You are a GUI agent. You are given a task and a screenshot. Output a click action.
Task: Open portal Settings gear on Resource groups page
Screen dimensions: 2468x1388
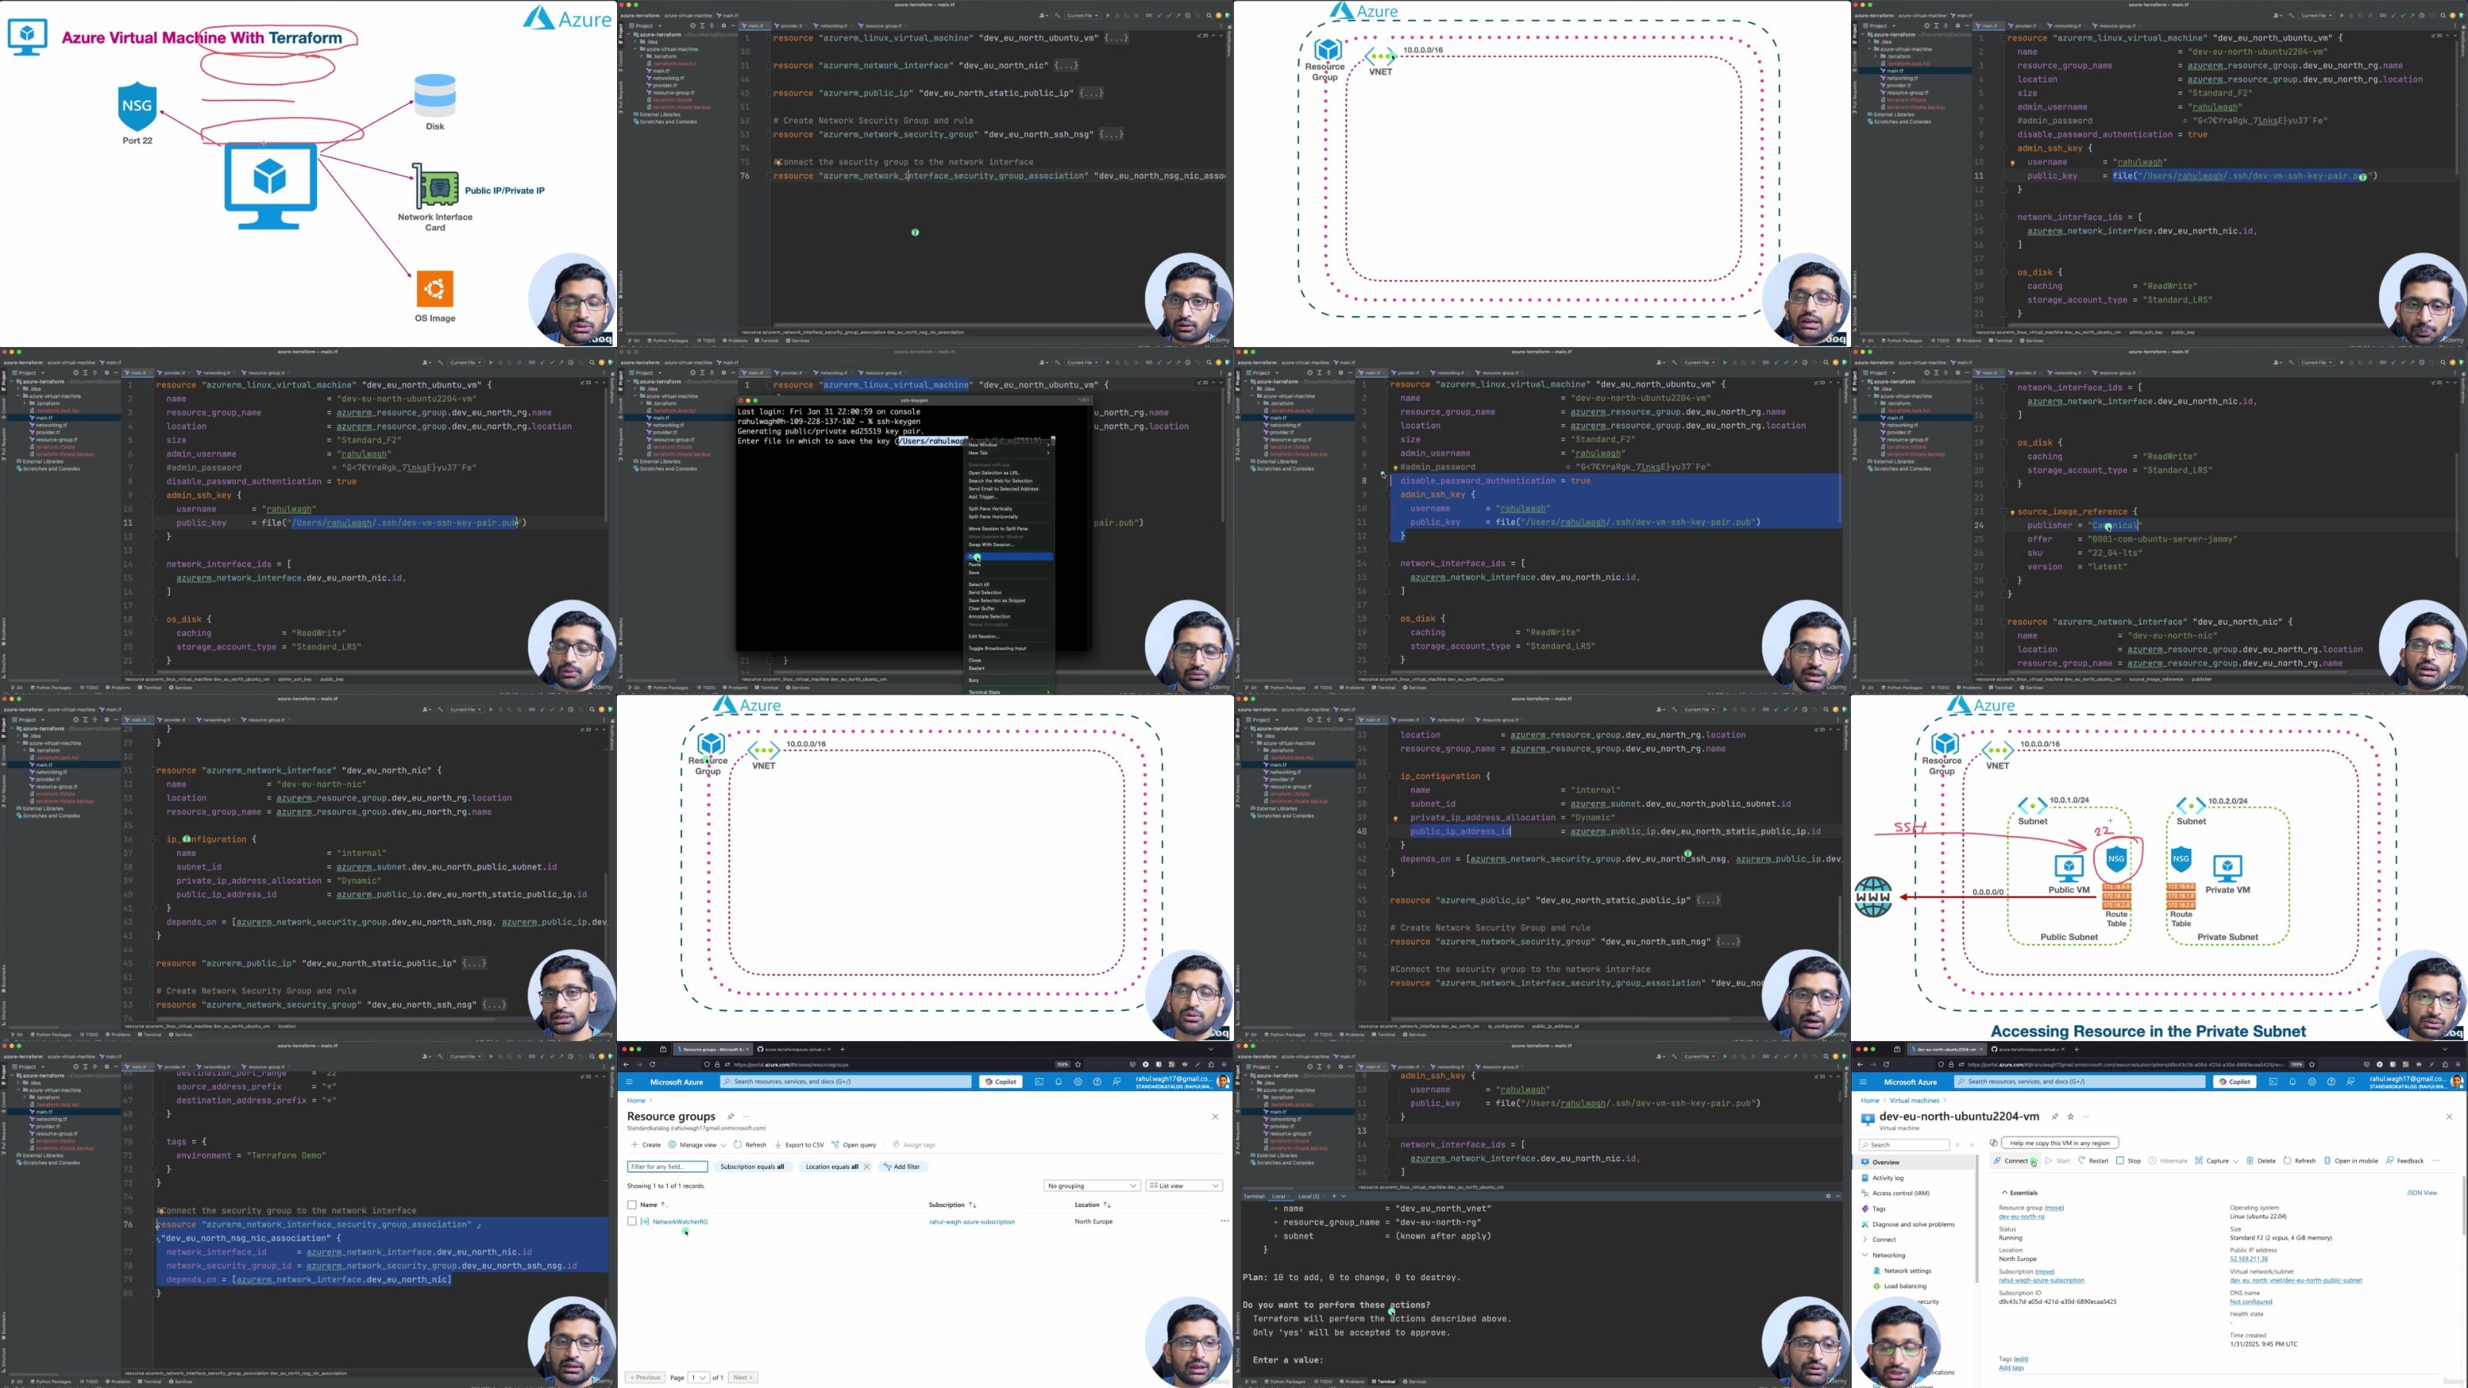point(1078,1081)
